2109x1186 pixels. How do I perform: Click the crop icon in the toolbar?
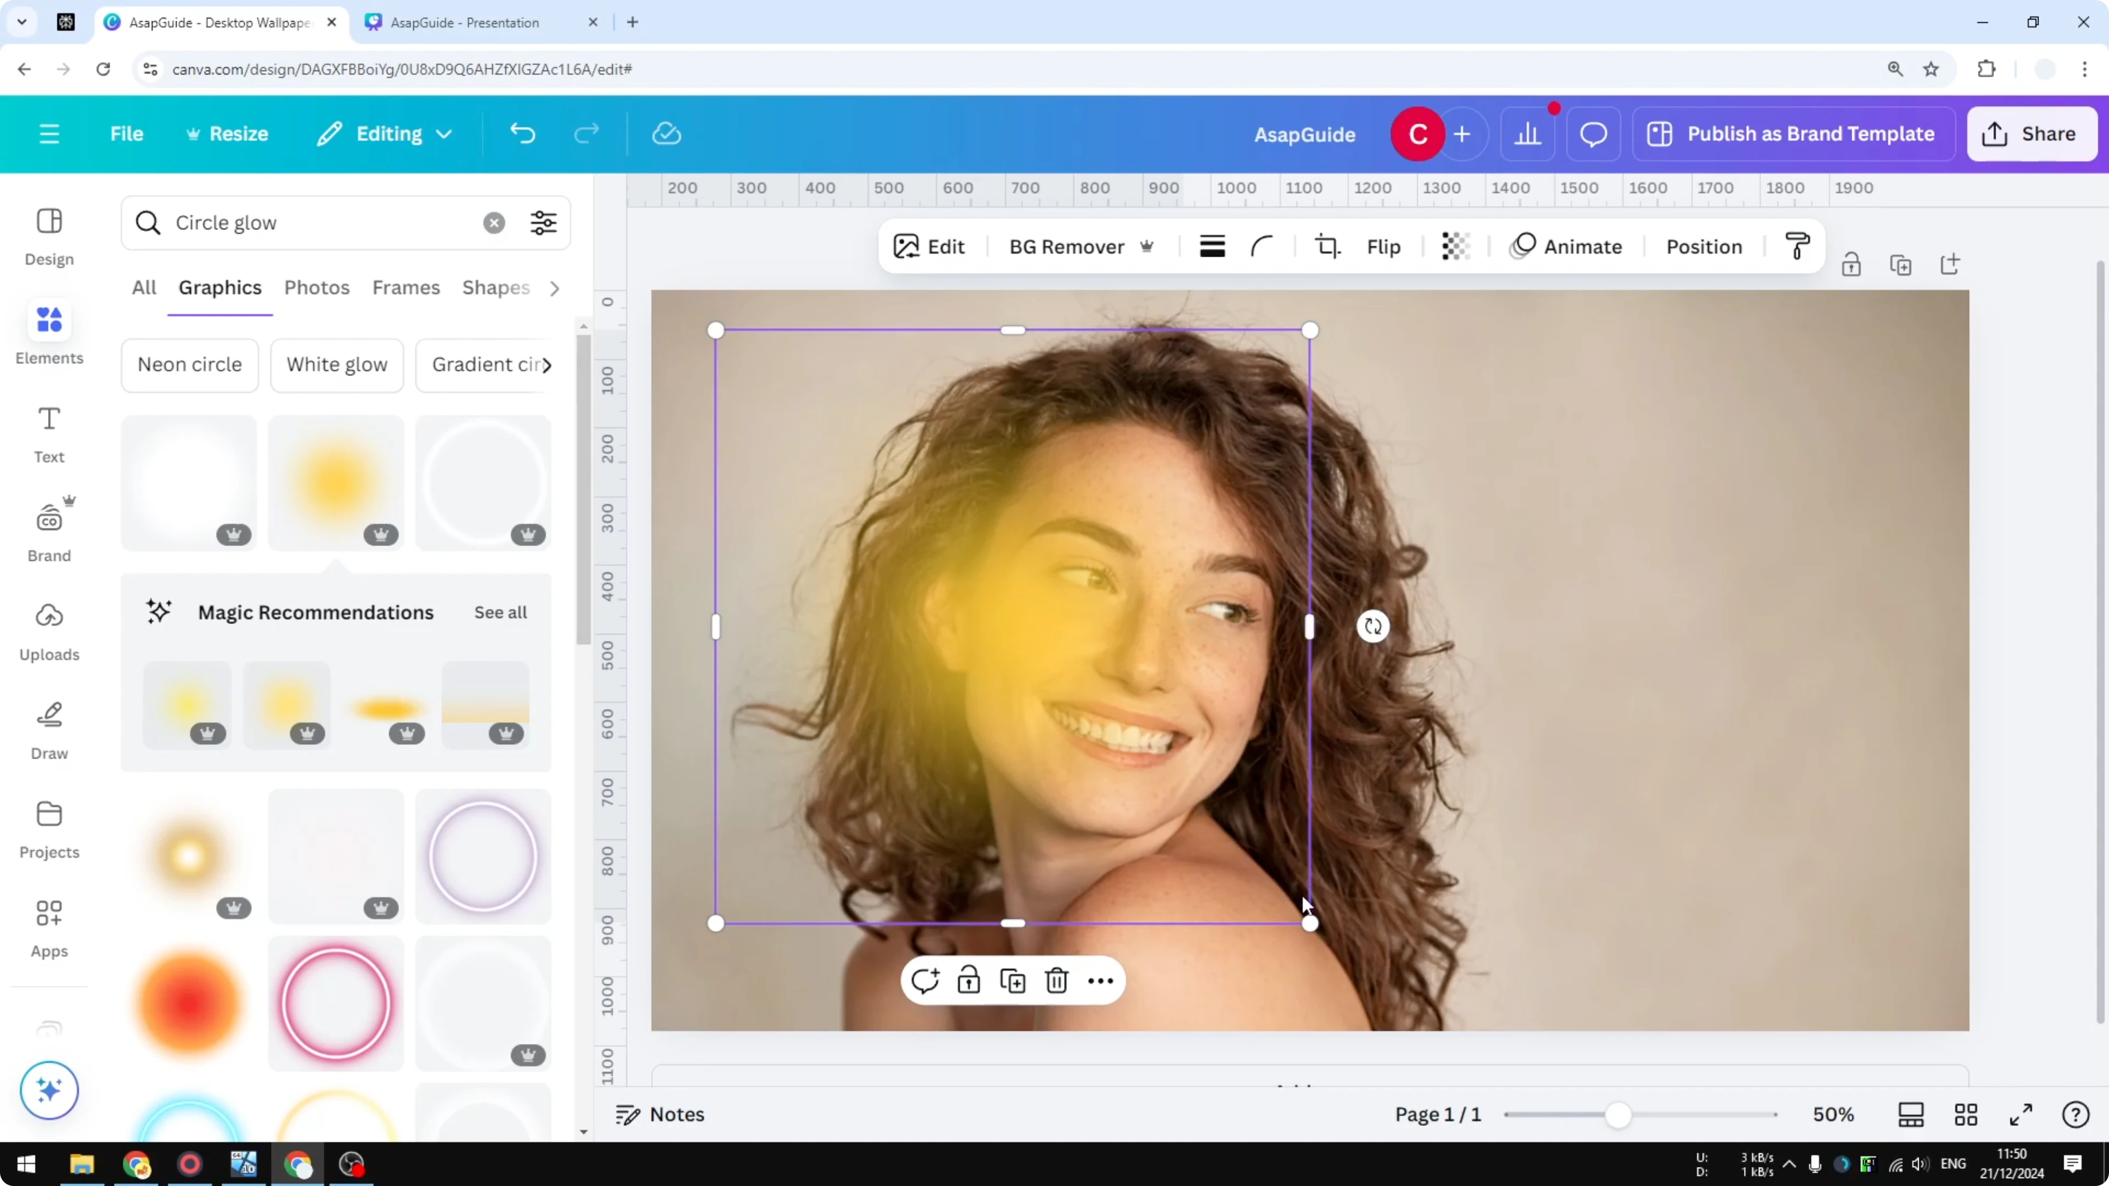tap(1327, 246)
